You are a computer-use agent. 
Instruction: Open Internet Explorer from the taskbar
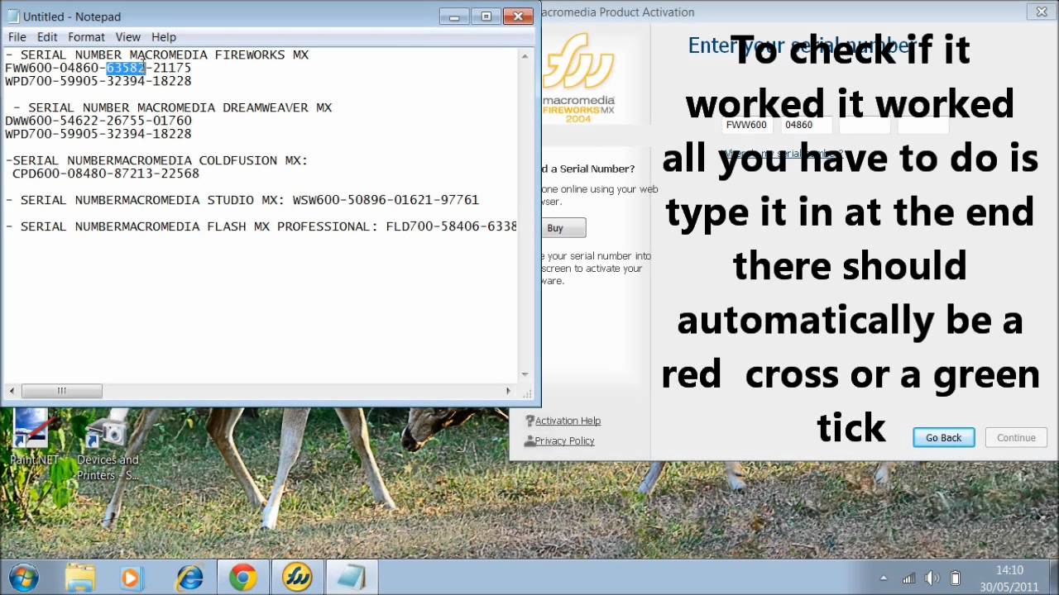coord(189,577)
